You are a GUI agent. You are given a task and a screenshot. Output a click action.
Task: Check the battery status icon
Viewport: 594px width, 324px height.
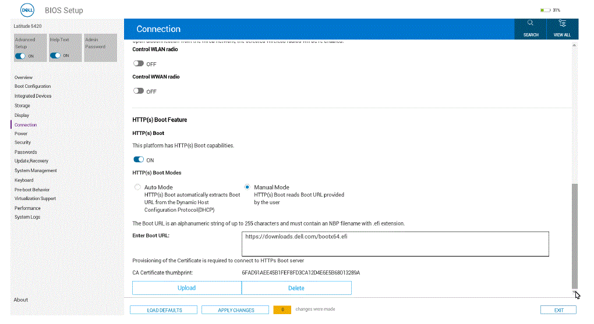545,10
